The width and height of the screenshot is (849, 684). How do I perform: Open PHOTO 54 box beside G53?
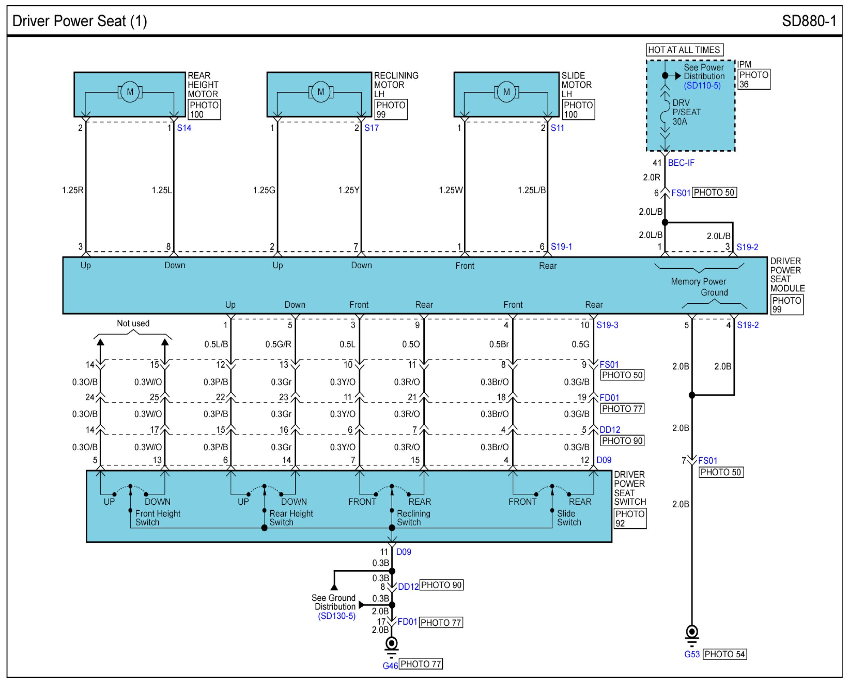[x=725, y=654]
